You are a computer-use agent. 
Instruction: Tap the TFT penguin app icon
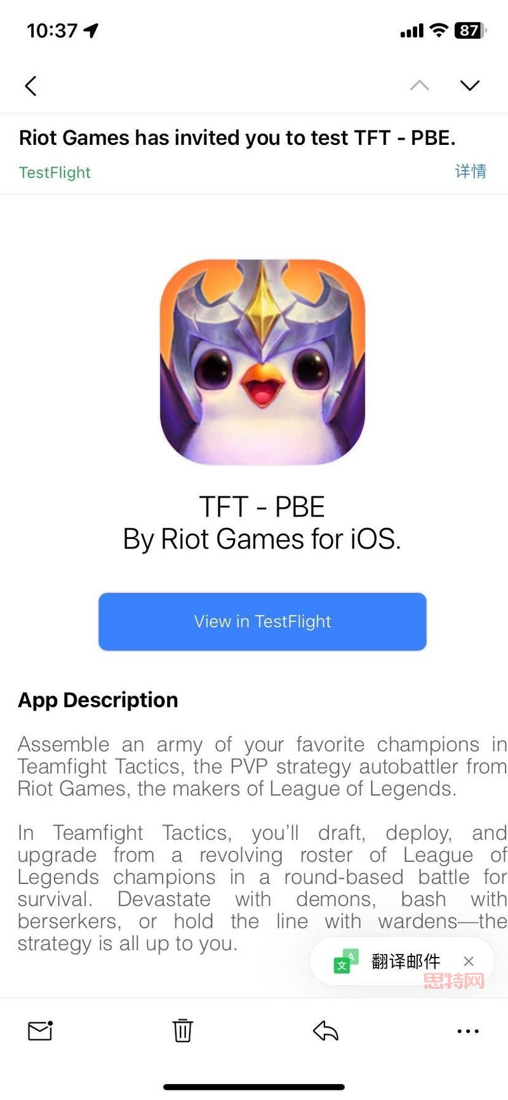tap(262, 362)
